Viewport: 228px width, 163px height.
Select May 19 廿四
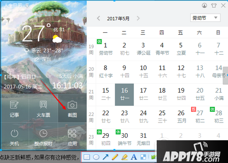[181, 94]
